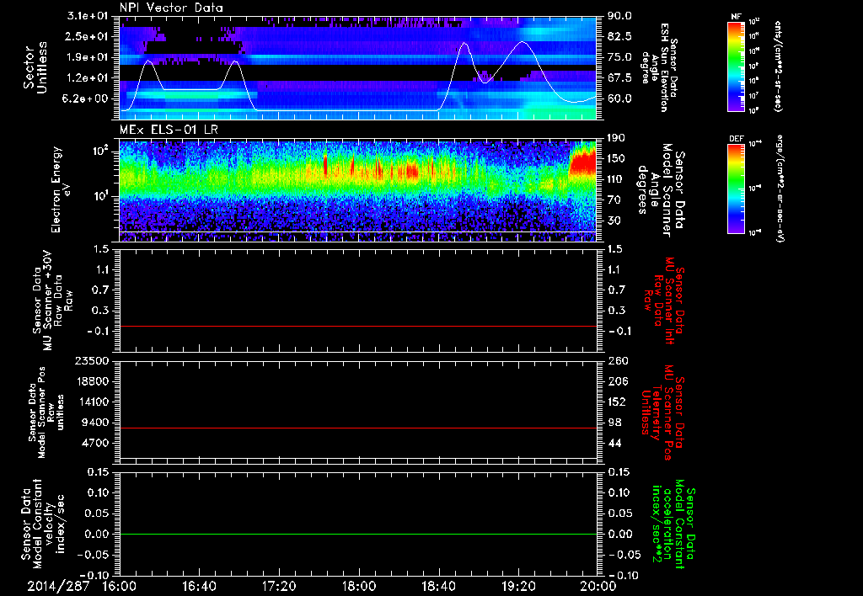
Task: Click the 16:00 time axis label
Action: 120,586
